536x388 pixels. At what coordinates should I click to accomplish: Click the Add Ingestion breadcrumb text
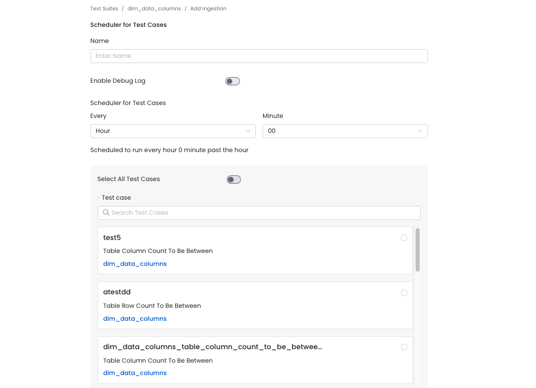coord(208,9)
